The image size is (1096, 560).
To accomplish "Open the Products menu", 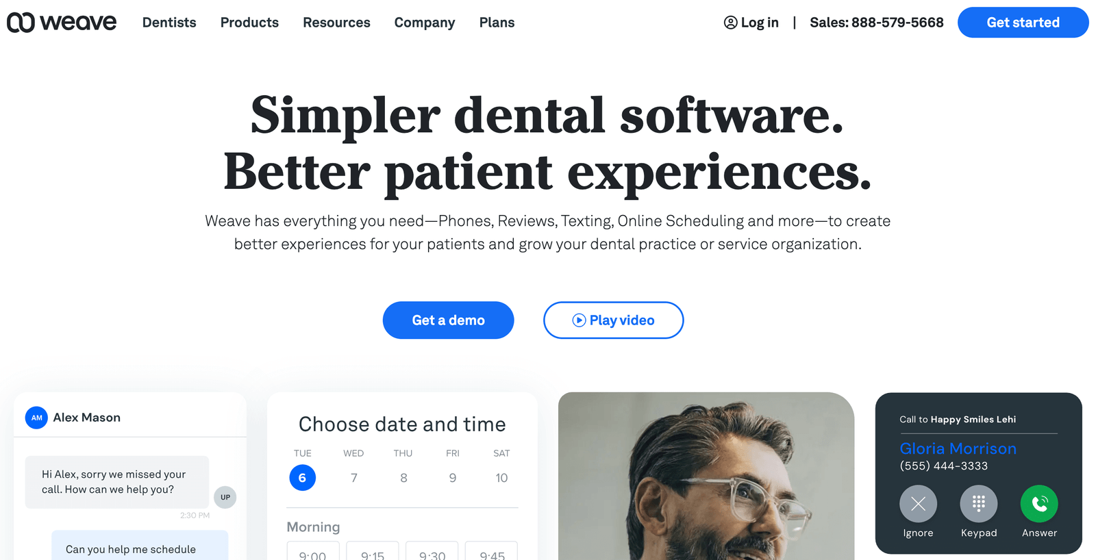I will [x=249, y=23].
